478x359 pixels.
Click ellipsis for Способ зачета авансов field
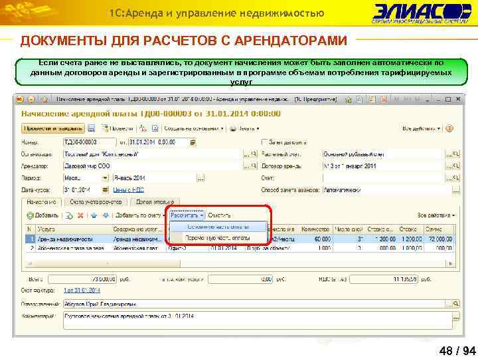tap(455, 190)
